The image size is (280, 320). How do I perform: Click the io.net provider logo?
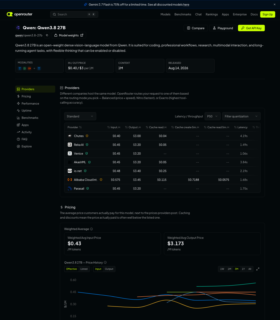coord(70,171)
